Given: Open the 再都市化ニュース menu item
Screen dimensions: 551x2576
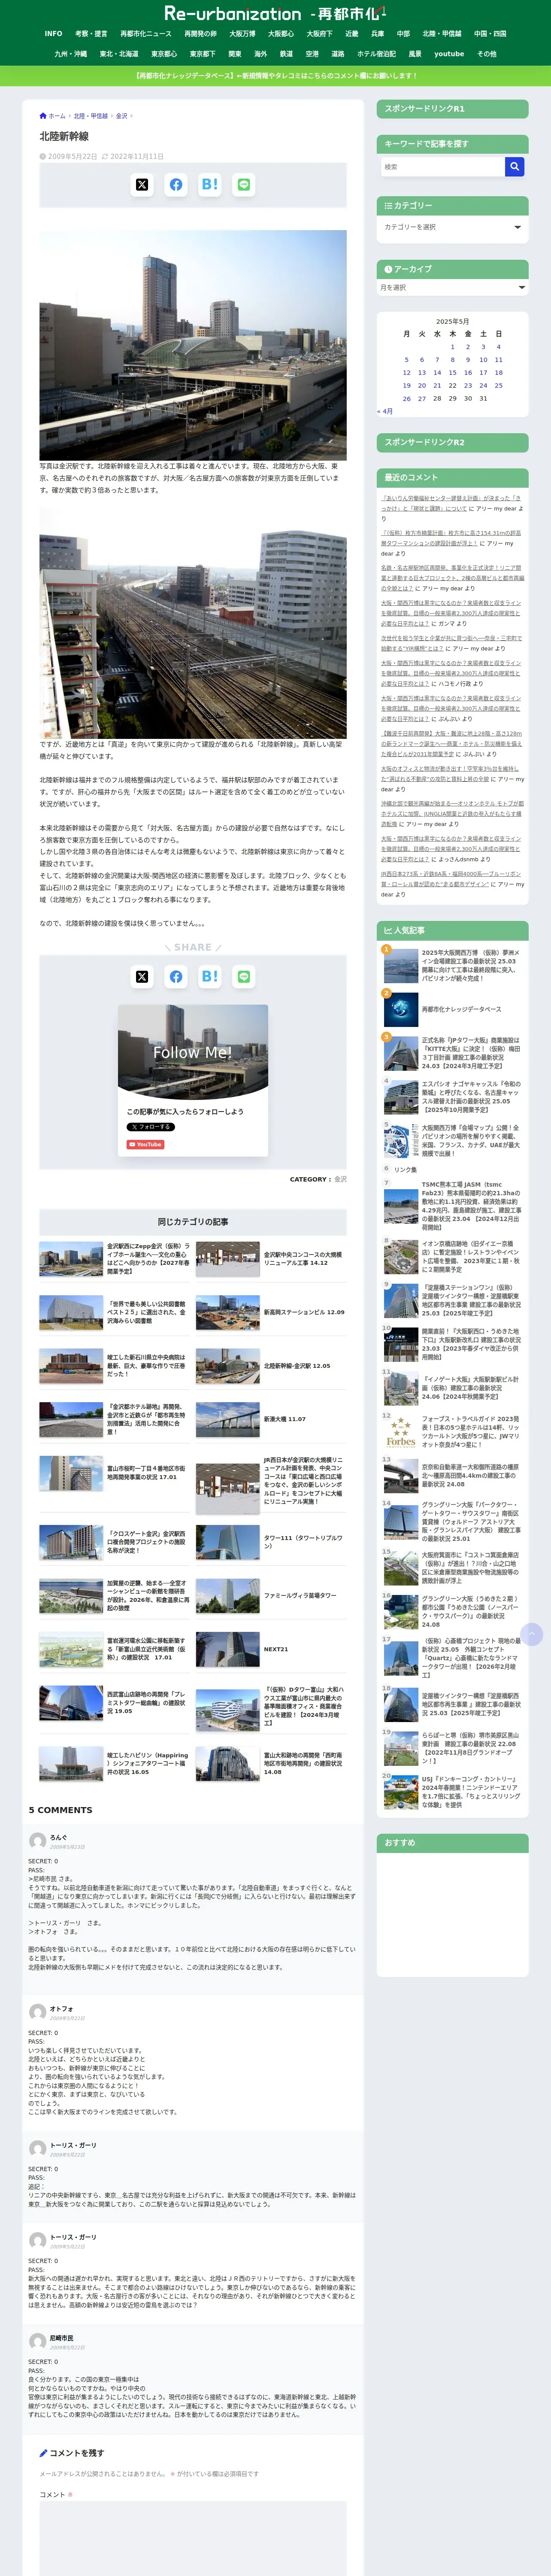Looking at the screenshot, I should pyautogui.click(x=146, y=34).
